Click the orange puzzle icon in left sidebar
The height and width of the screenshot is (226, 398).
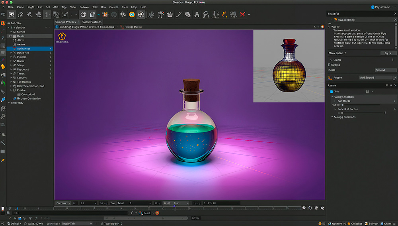[3, 67]
